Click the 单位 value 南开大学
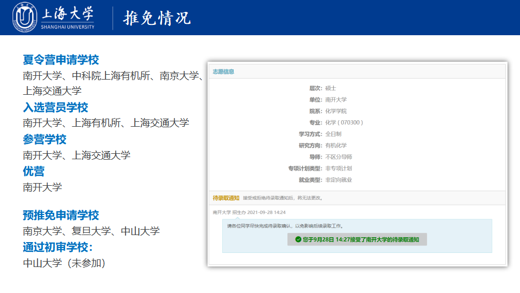520x293 pixels. 336,100
